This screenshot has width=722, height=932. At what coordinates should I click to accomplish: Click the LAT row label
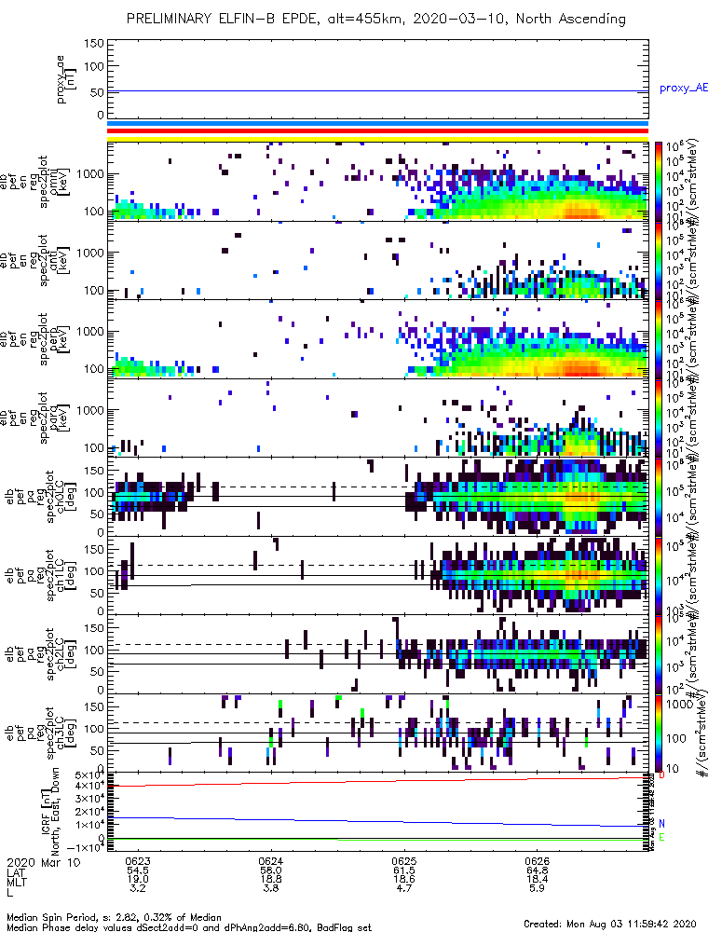(x=17, y=872)
